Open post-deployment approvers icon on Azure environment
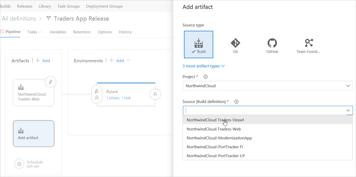 point(155,94)
